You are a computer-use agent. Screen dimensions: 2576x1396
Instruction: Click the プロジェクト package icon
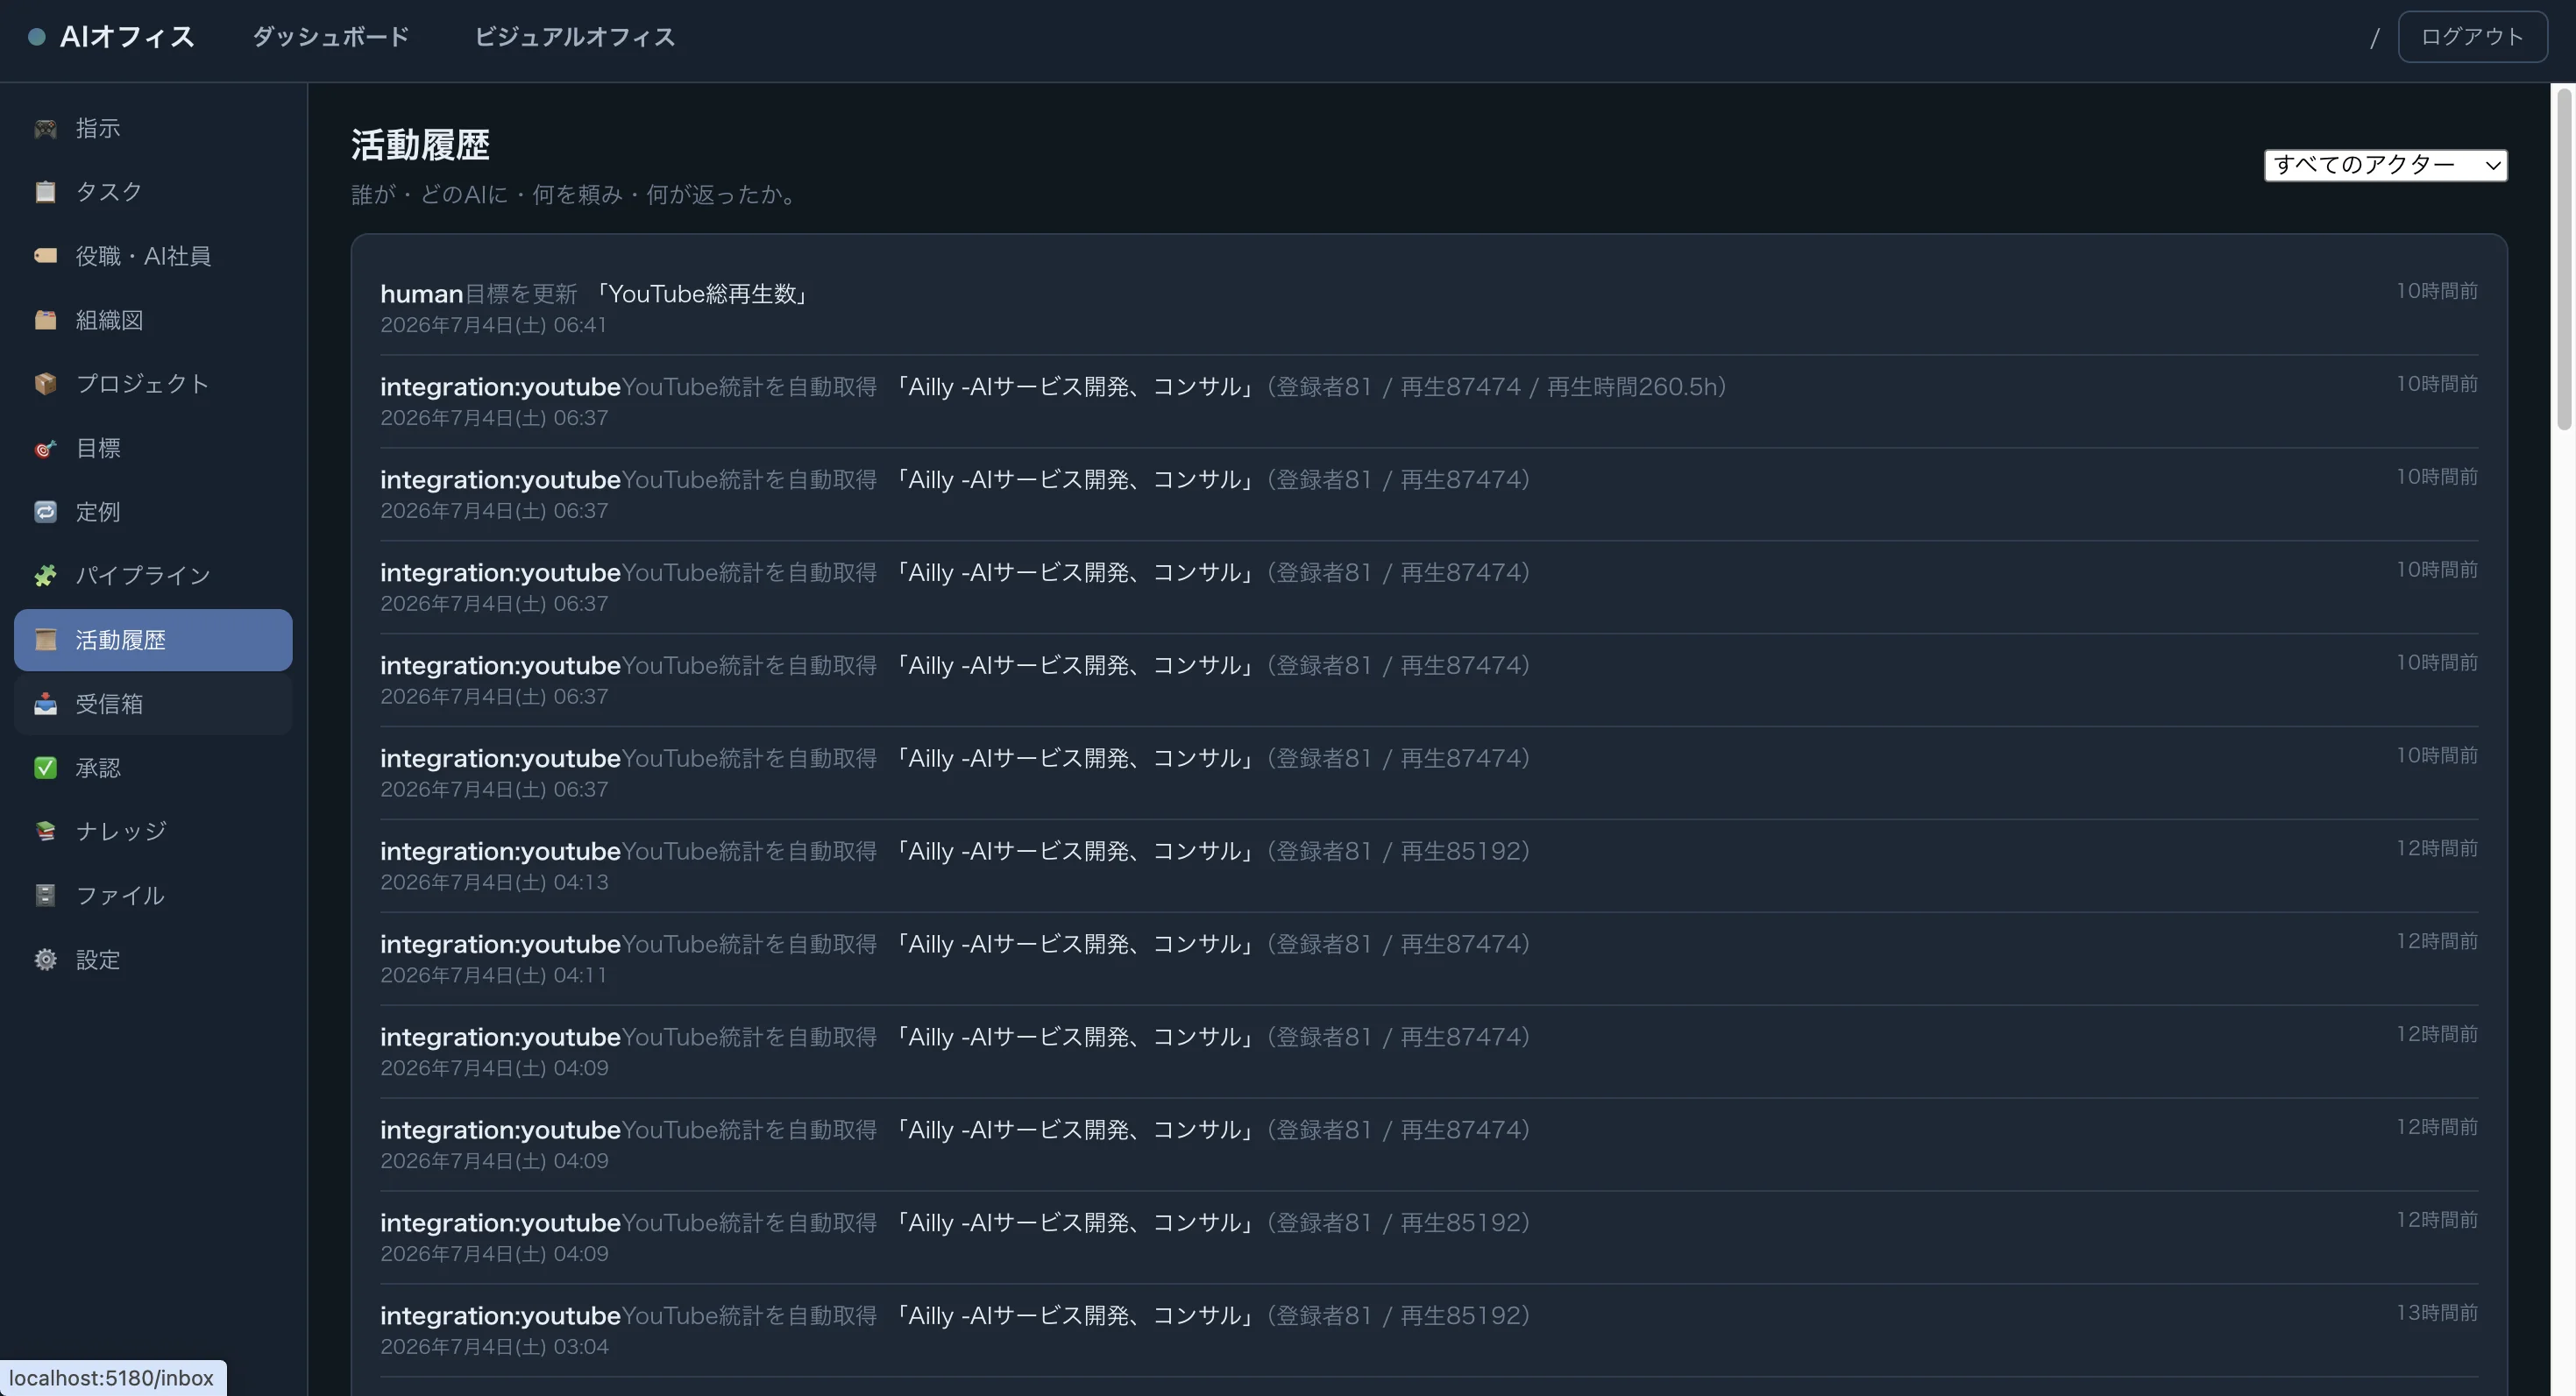[x=45, y=384]
